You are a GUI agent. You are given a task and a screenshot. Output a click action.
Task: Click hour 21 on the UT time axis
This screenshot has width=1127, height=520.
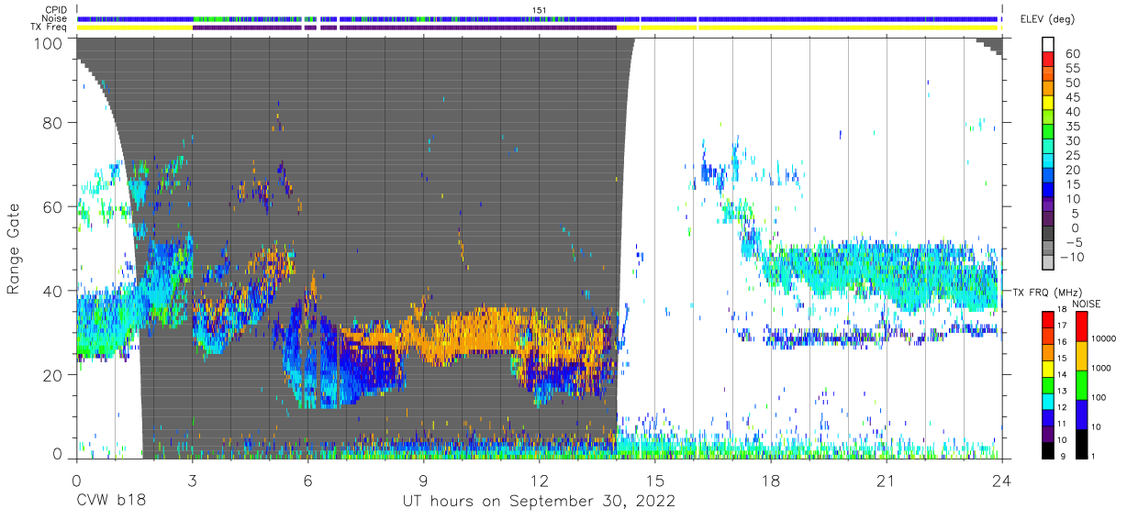pos(887,481)
